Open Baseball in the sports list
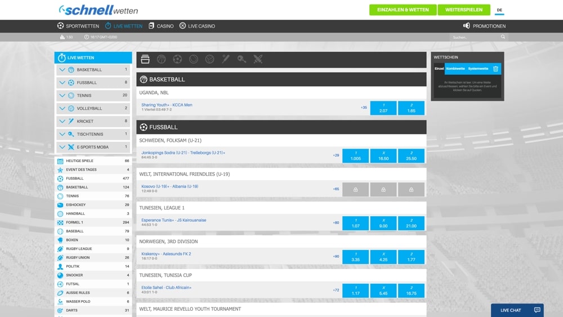This screenshot has width=563, height=317. pyautogui.click(x=93, y=231)
